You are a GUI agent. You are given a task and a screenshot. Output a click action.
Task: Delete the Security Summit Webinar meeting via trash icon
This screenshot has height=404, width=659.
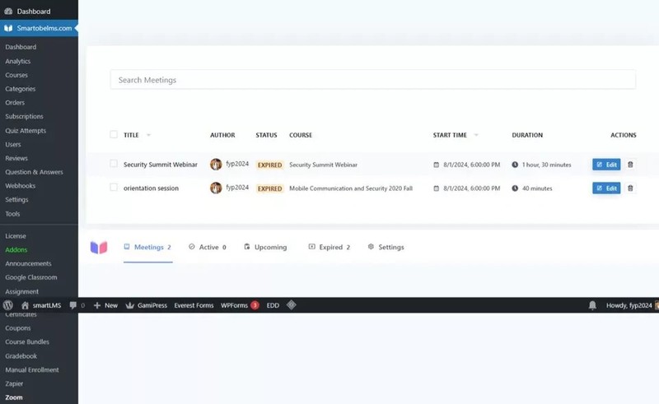pos(630,165)
